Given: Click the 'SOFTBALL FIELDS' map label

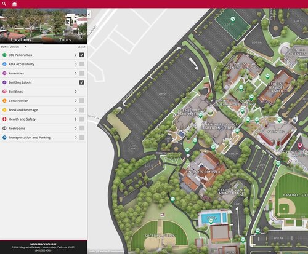Looking at the screenshot, I should pos(160,236).
